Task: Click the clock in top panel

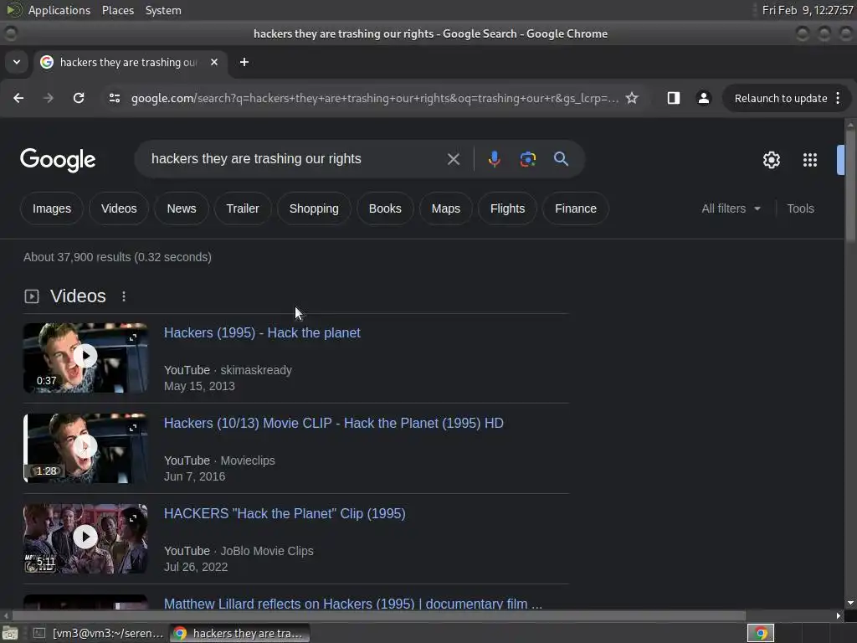Action: (x=808, y=10)
